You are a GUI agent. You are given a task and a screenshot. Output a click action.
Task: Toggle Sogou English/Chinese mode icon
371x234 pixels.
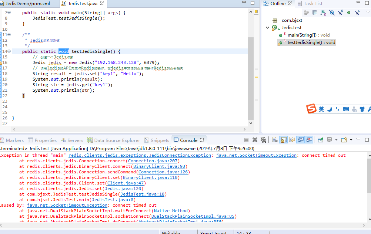coord(321,109)
